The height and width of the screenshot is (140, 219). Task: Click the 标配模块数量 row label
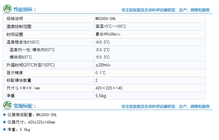point(19,80)
